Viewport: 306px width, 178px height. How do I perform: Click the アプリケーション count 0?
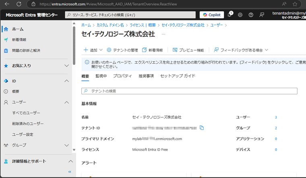pyautogui.click(x=276, y=139)
